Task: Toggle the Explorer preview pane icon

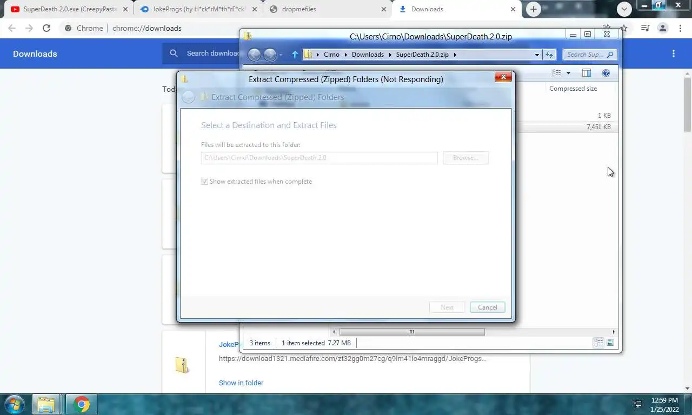Action: (x=587, y=73)
